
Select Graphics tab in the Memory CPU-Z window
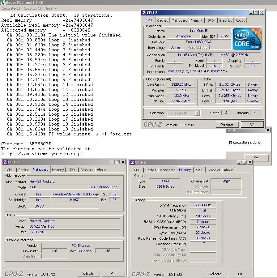coord(214,170)
